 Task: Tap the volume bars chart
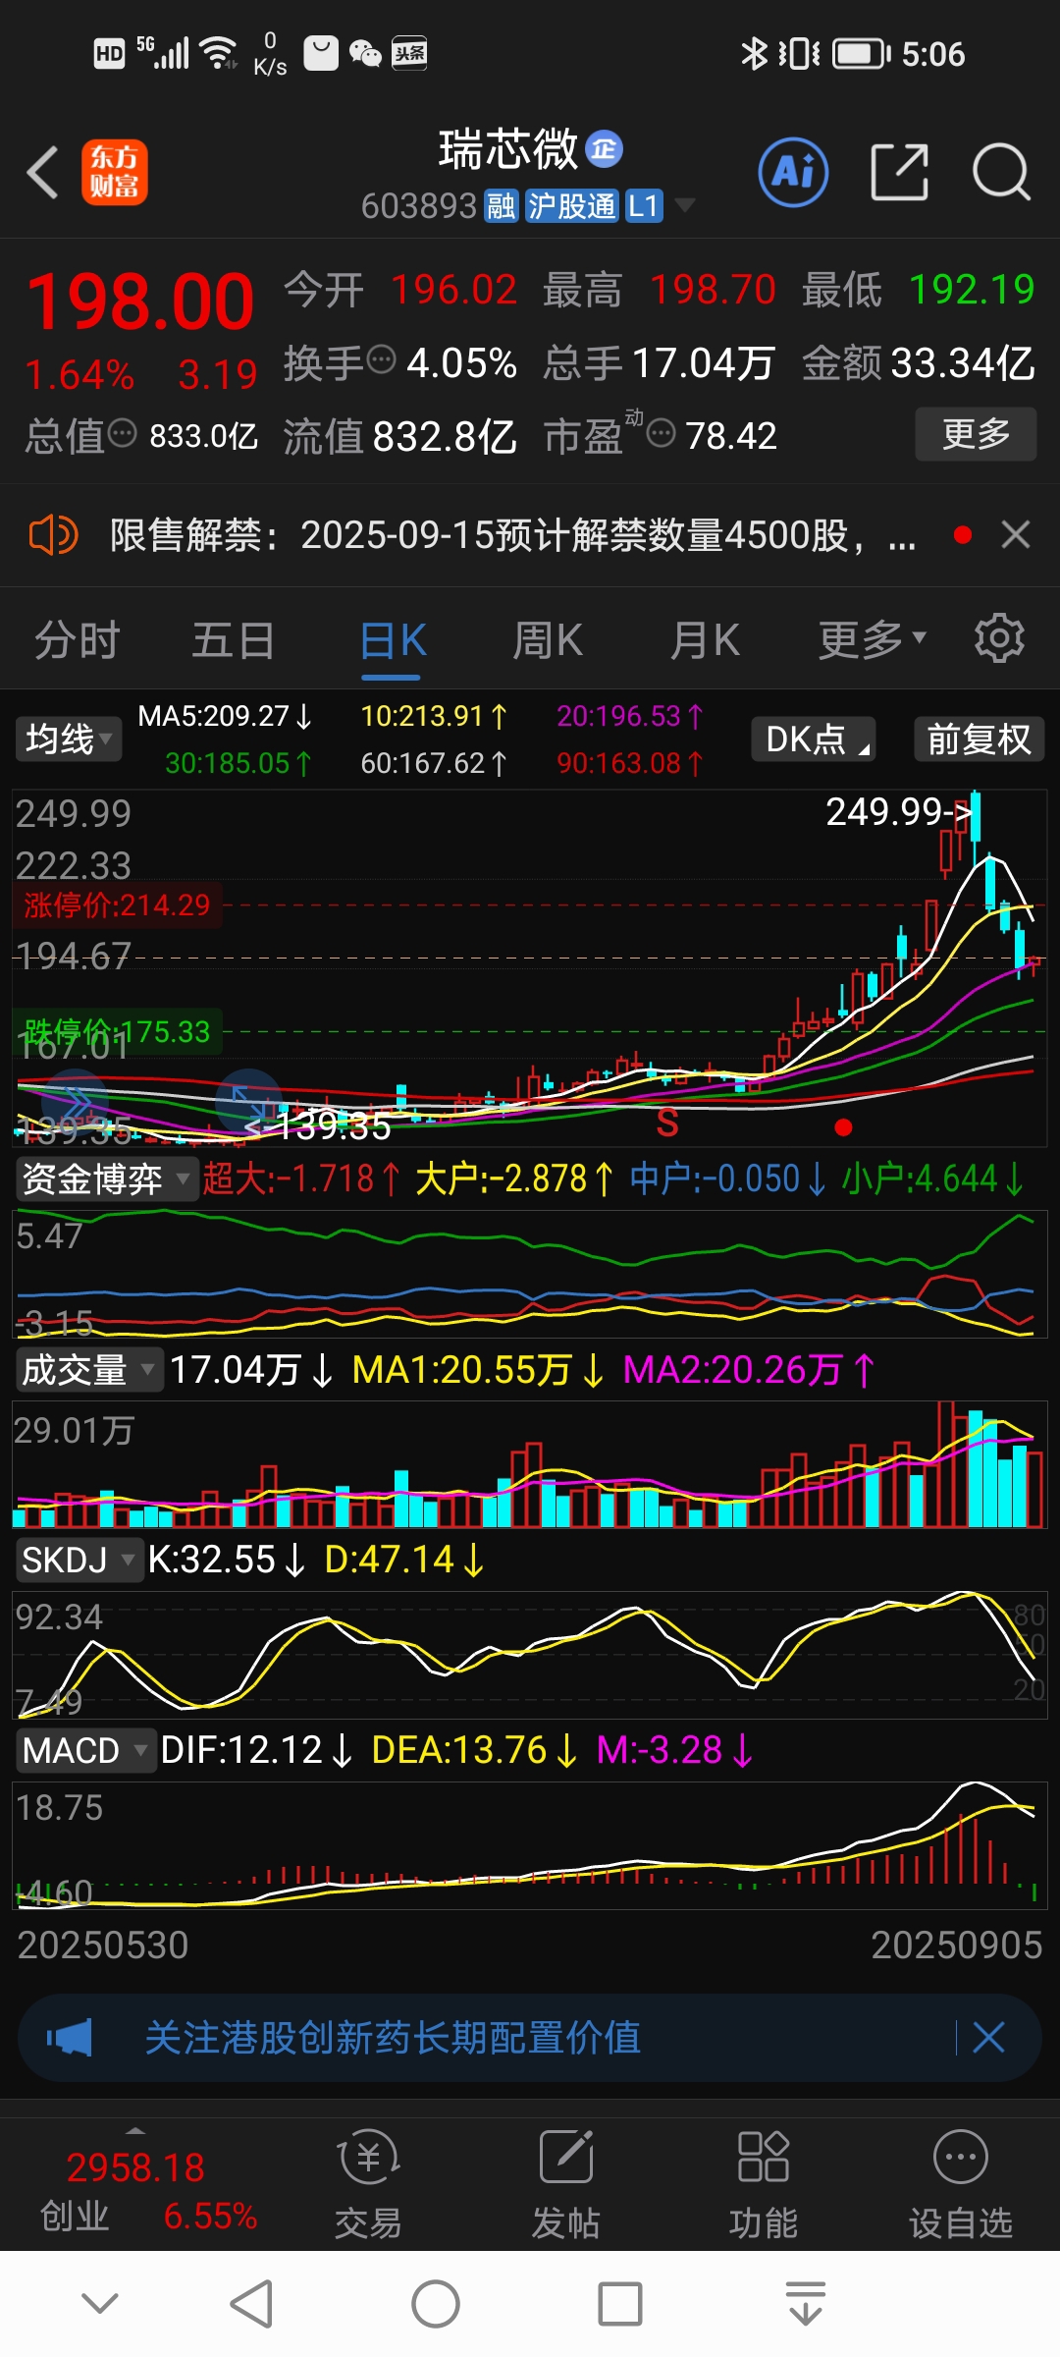(x=530, y=1463)
